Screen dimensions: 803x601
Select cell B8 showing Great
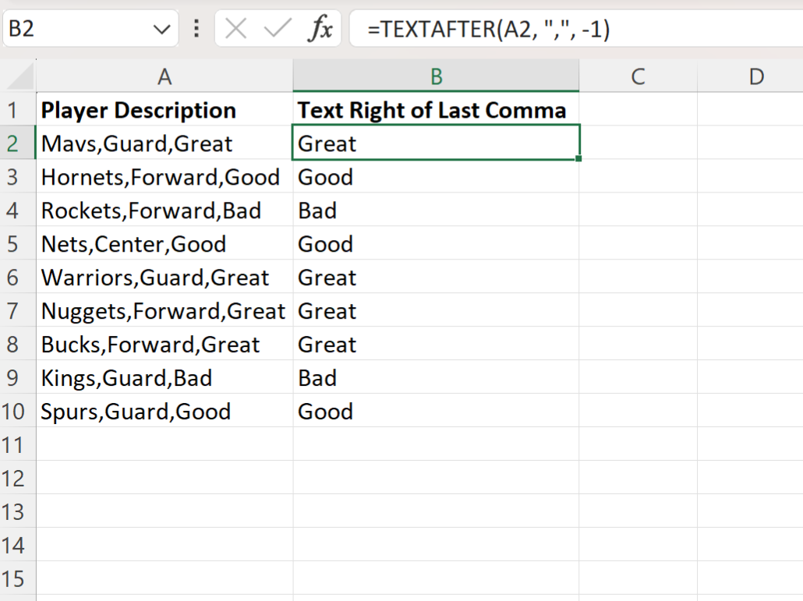pos(436,344)
